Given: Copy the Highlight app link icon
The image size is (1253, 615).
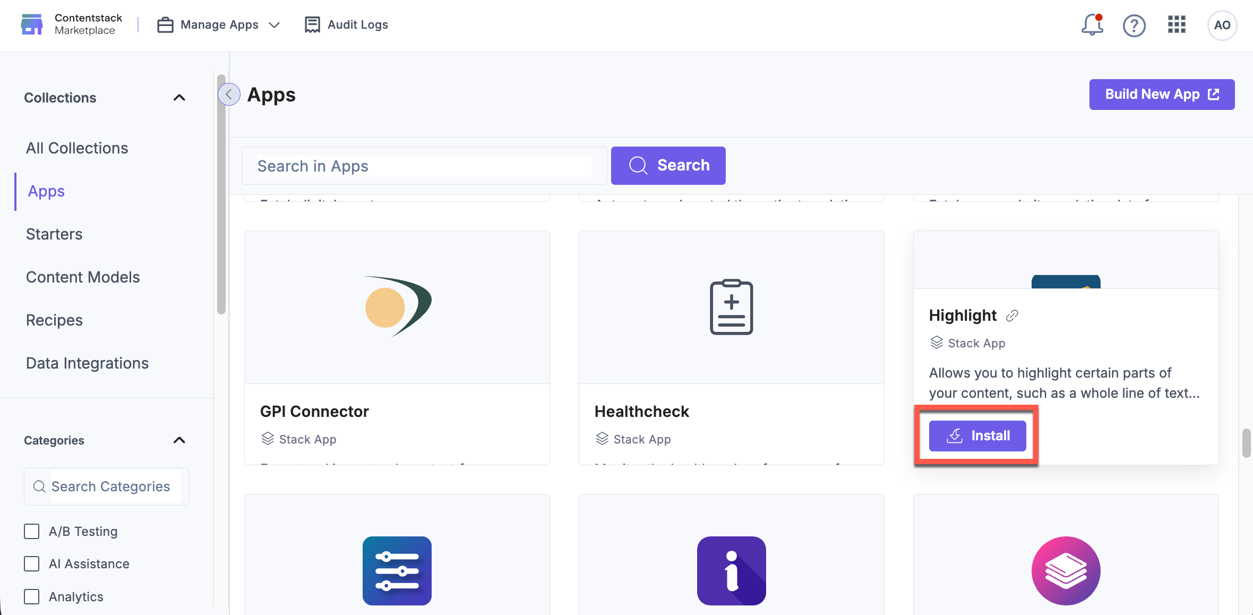Looking at the screenshot, I should click(x=1012, y=316).
